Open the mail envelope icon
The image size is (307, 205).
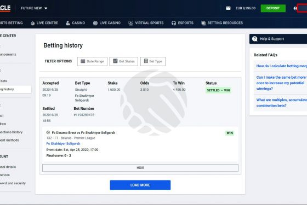point(228,8)
